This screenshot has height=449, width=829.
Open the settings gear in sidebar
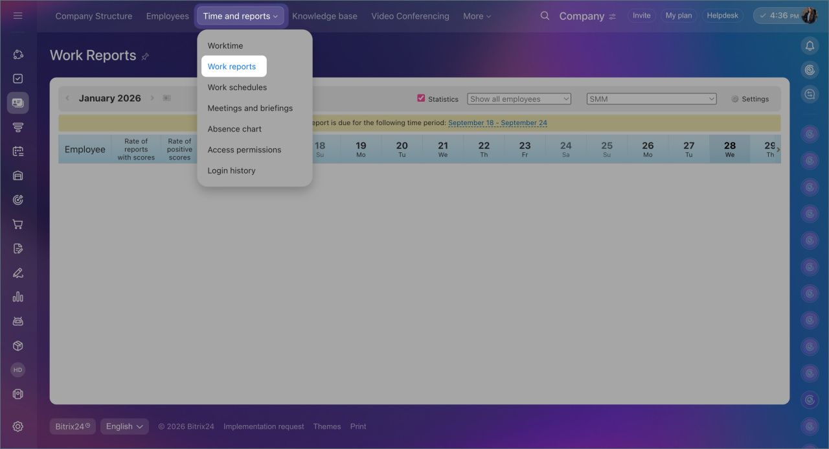pos(18,426)
